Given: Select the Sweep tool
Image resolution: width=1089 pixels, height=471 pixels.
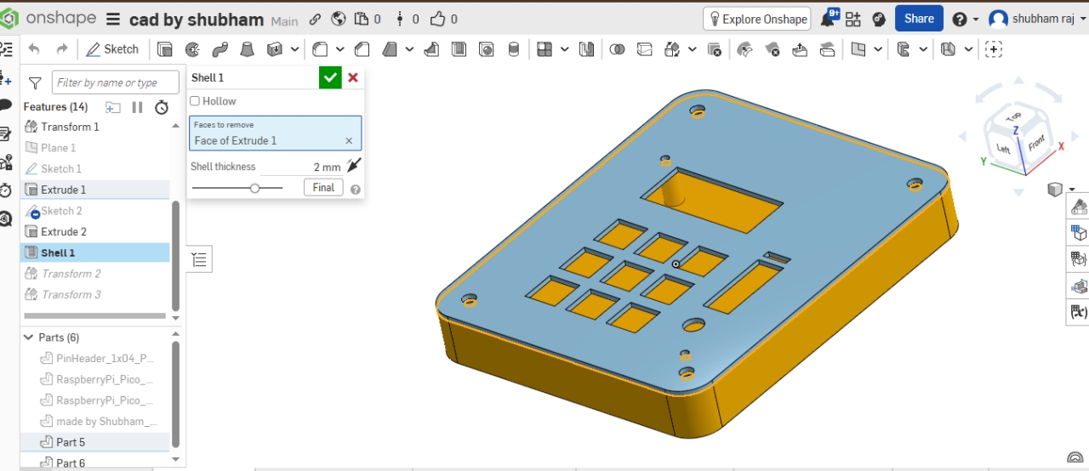Looking at the screenshot, I should point(220,49).
